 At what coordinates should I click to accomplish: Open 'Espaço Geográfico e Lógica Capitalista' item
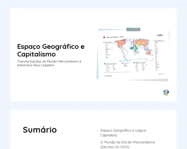coord(123,133)
